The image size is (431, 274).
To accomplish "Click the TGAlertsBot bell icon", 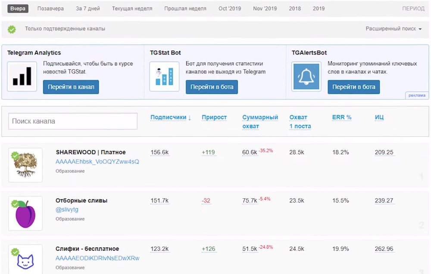I will click(x=306, y=77).
